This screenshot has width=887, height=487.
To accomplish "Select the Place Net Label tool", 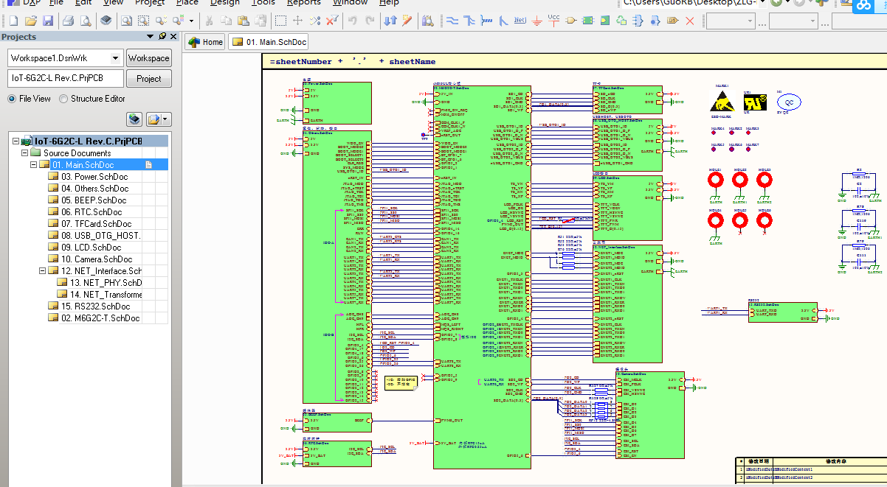I will click(520, 21).
